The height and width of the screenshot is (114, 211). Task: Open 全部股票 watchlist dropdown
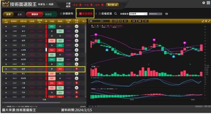pos(138,14)
